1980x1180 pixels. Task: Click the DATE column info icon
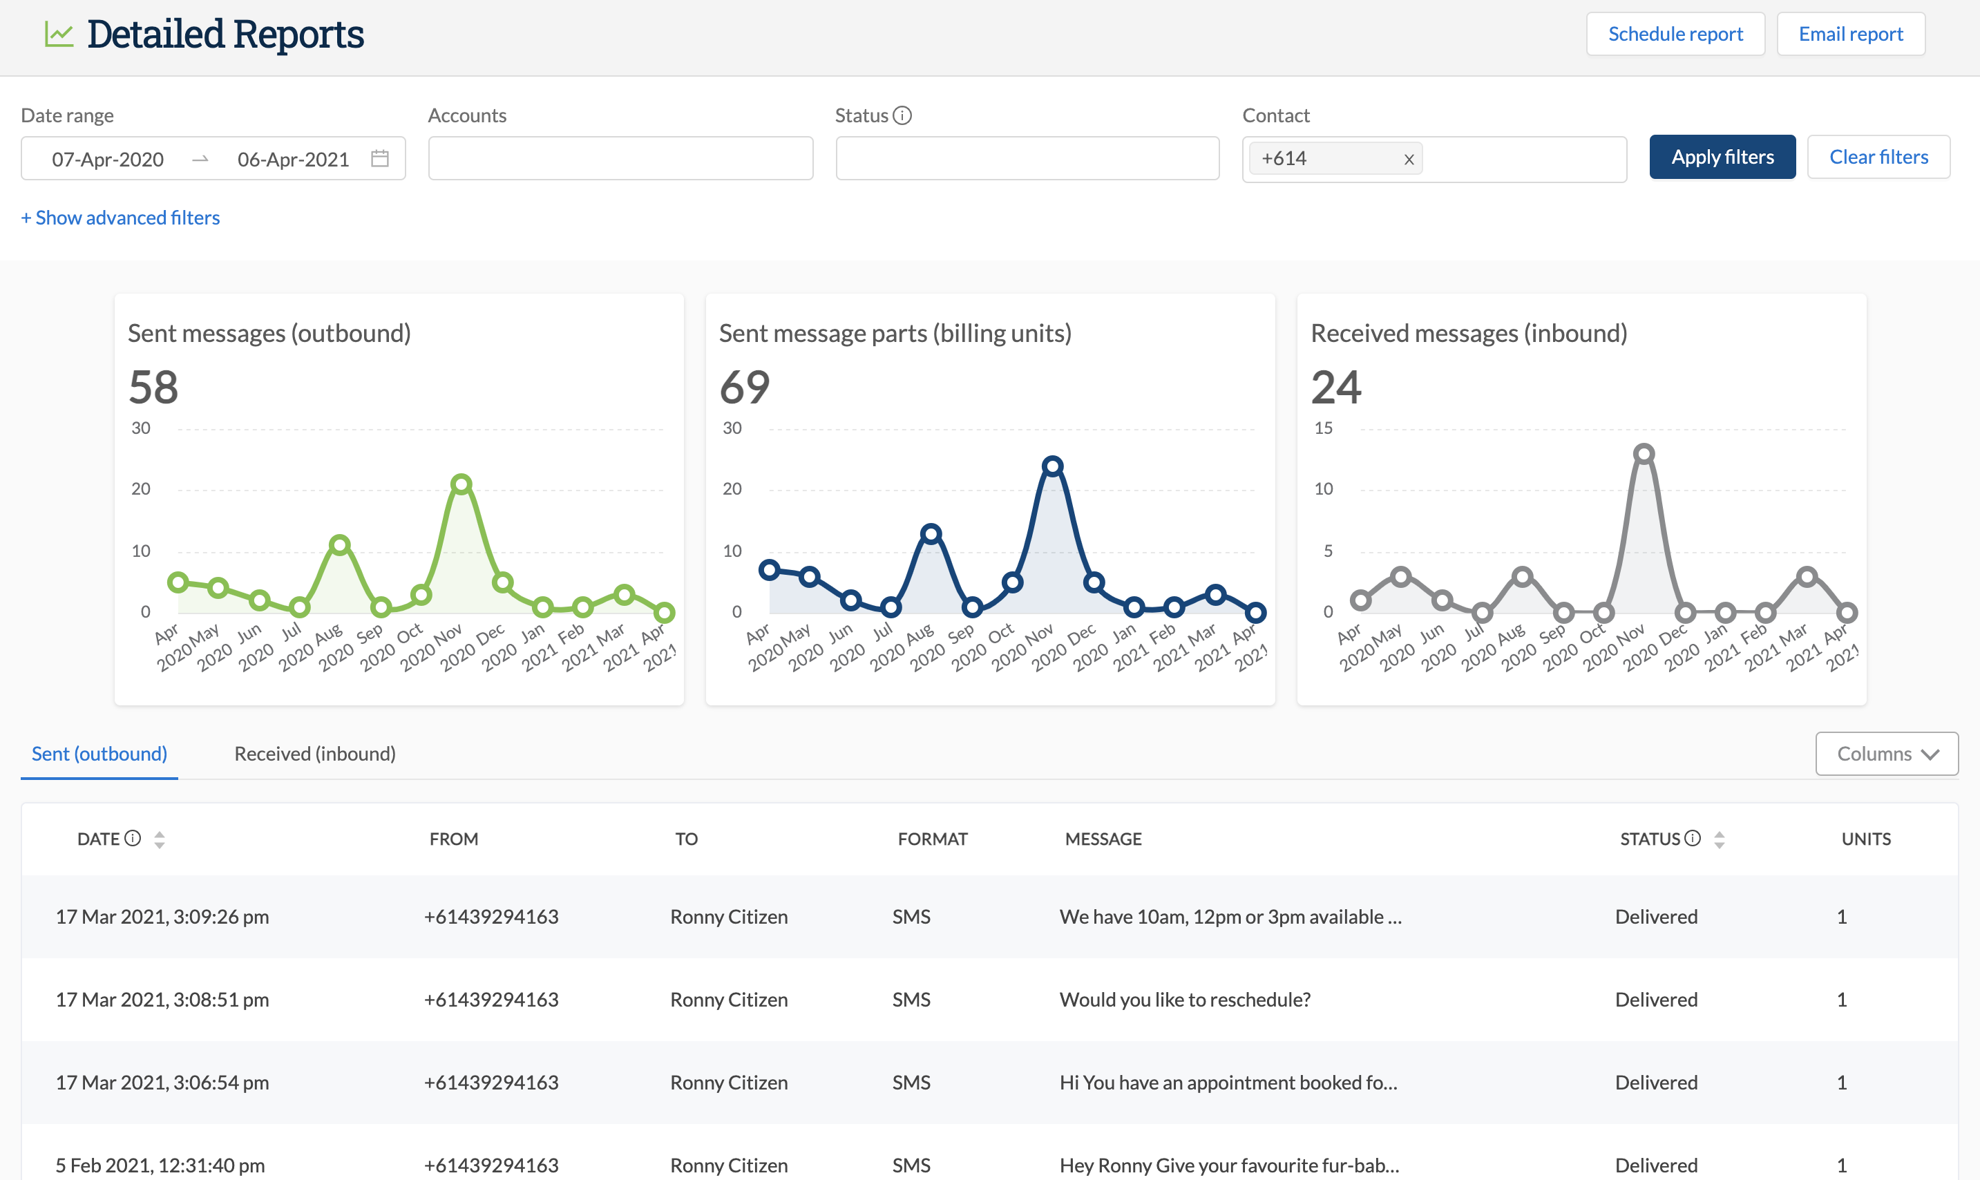133,838
